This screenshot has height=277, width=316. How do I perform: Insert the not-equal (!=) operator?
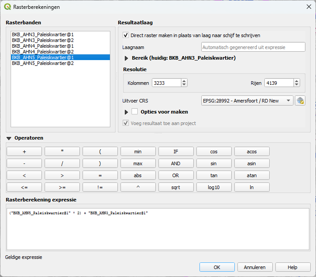tap(100, 187)
